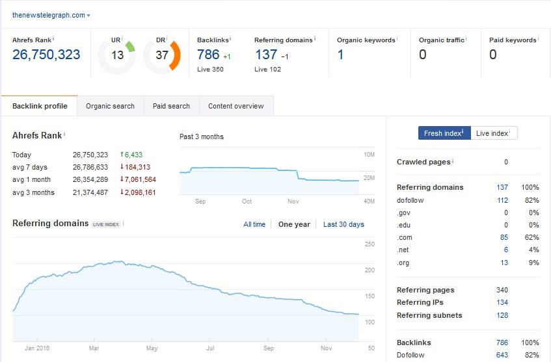
Task: Show All time referring domains chart
Action: tap(254, 224)
